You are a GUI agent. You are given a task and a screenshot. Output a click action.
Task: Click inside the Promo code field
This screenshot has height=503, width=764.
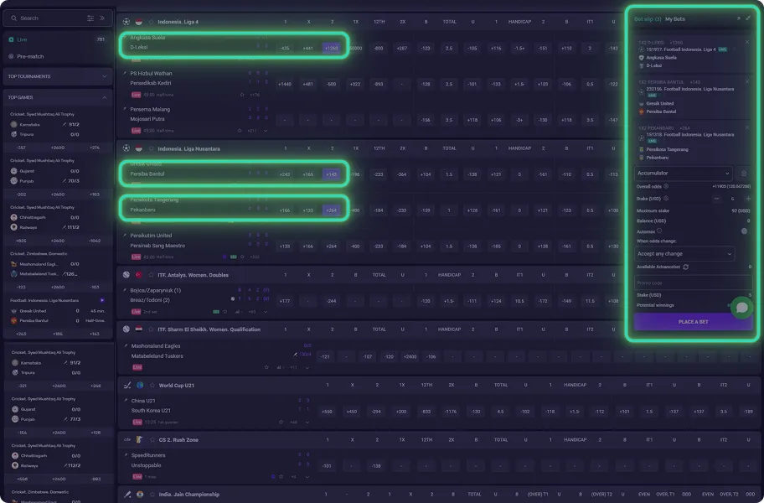(x=690, y=282)
